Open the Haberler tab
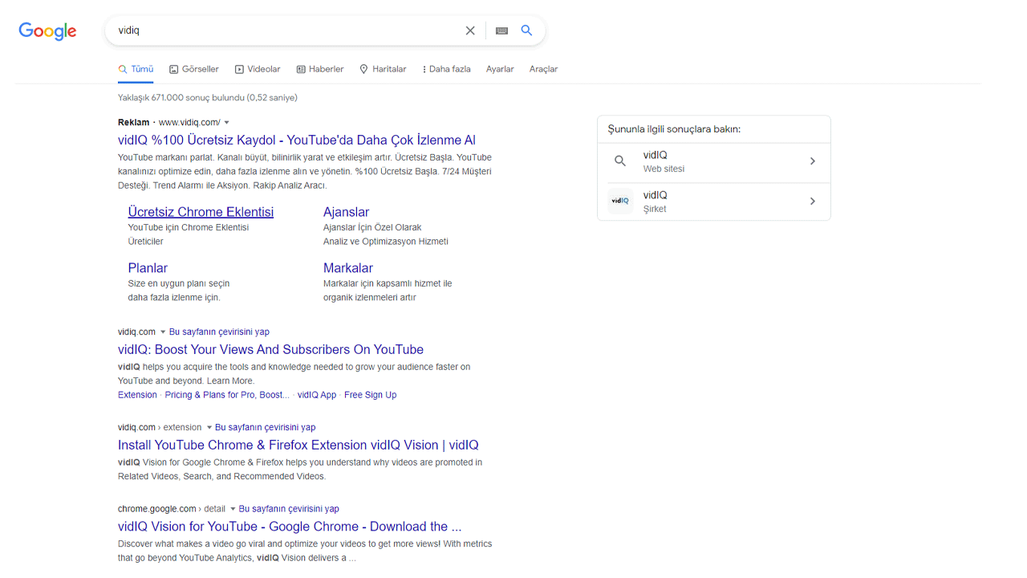Screen dimensions: 1027x578 click(320, 69)
